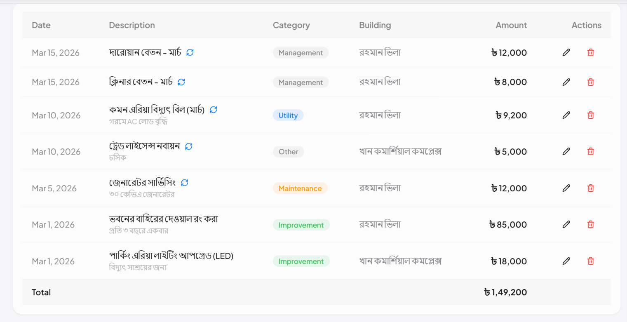The image size is (627, 322).
Task: Click recurring icon beside ক্লিনার বেতন - মার্চ
Action: tap(181, 82)
